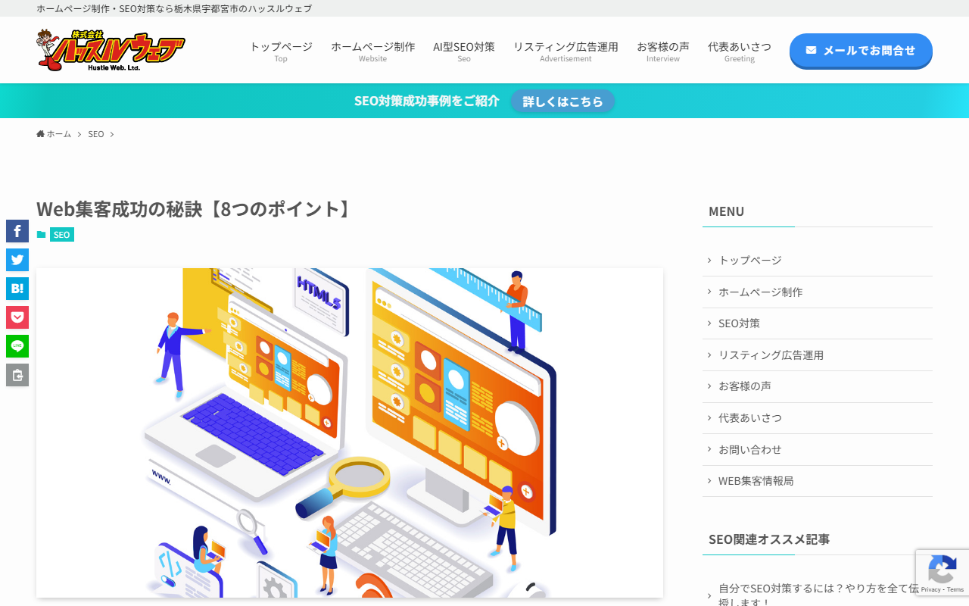Share the article on Facebook

click(17, 231)
